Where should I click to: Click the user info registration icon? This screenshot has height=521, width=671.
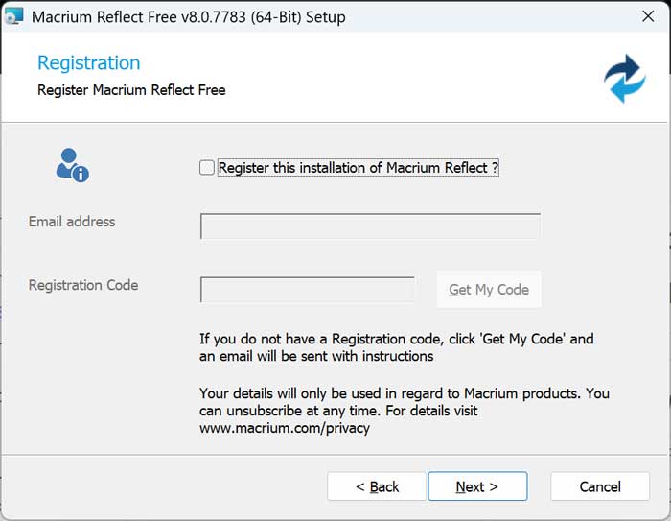click(72, 165)
